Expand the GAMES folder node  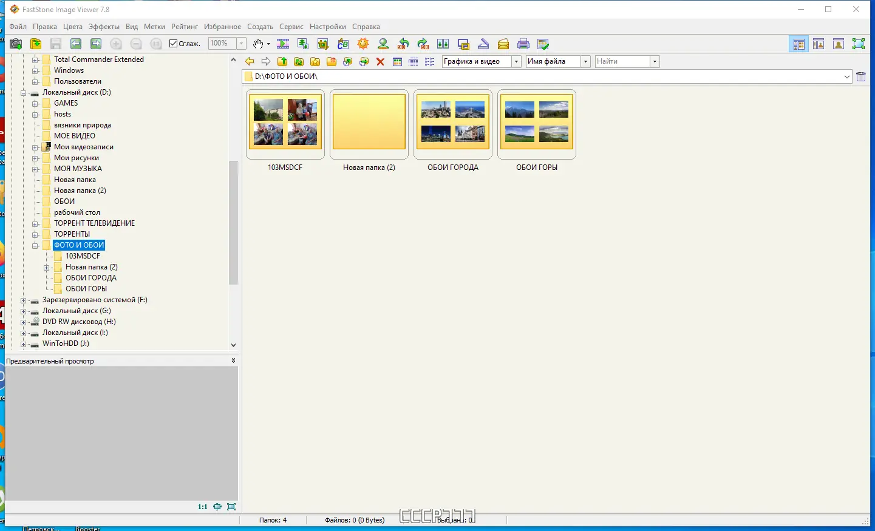coord(35,103)
